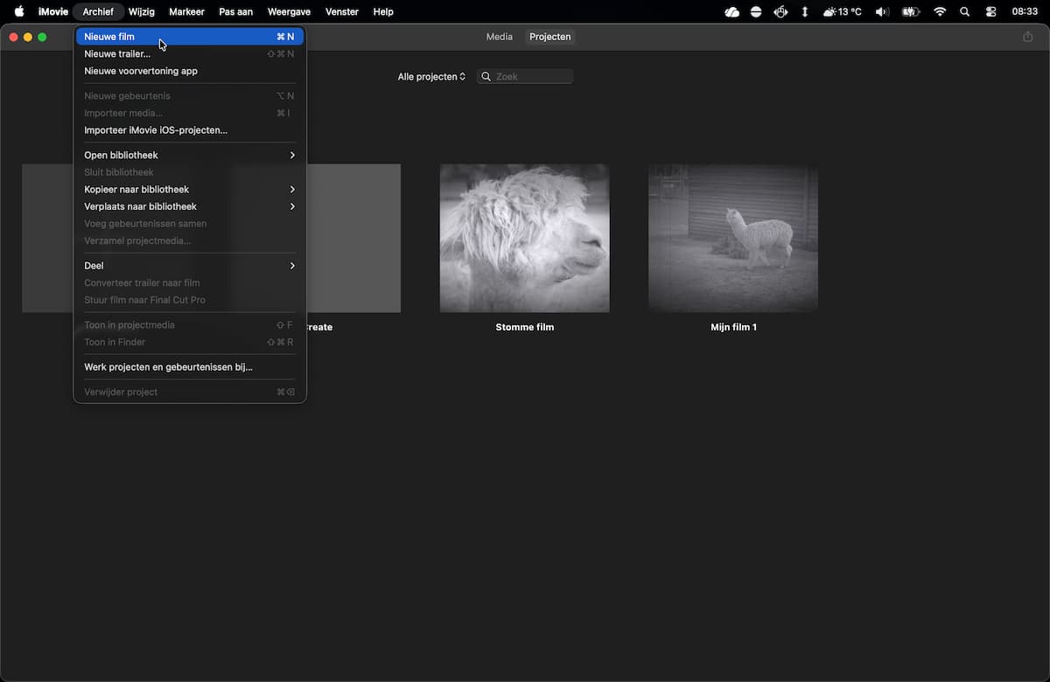Open the Apple menu icon
The height and width of the screenshot is (682, 1050).
pyautogui.click(x=19, y=11)
